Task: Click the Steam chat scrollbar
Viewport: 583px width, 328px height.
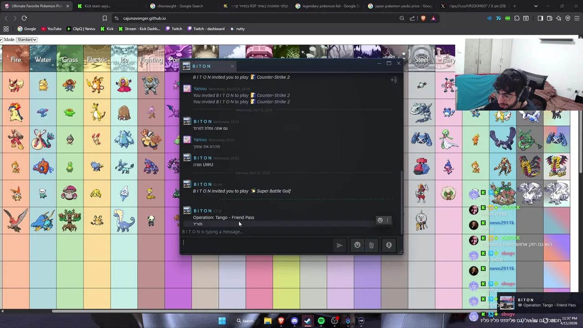Action: tap(401, 203)
